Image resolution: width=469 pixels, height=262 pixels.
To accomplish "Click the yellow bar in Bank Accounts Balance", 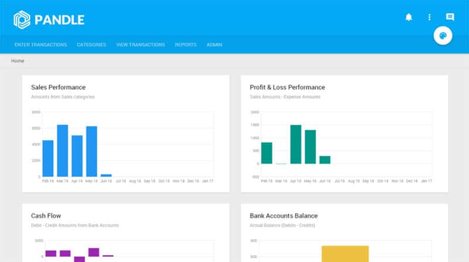I will click(x=345, y=254).
